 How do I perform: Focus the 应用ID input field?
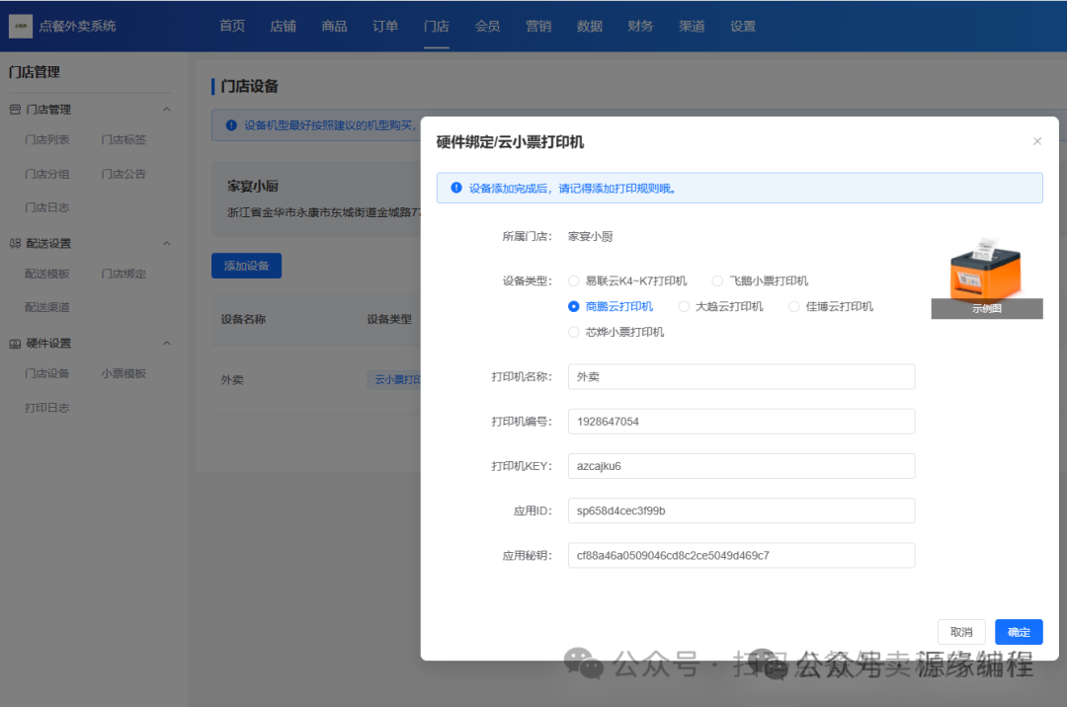pos(741,511)
